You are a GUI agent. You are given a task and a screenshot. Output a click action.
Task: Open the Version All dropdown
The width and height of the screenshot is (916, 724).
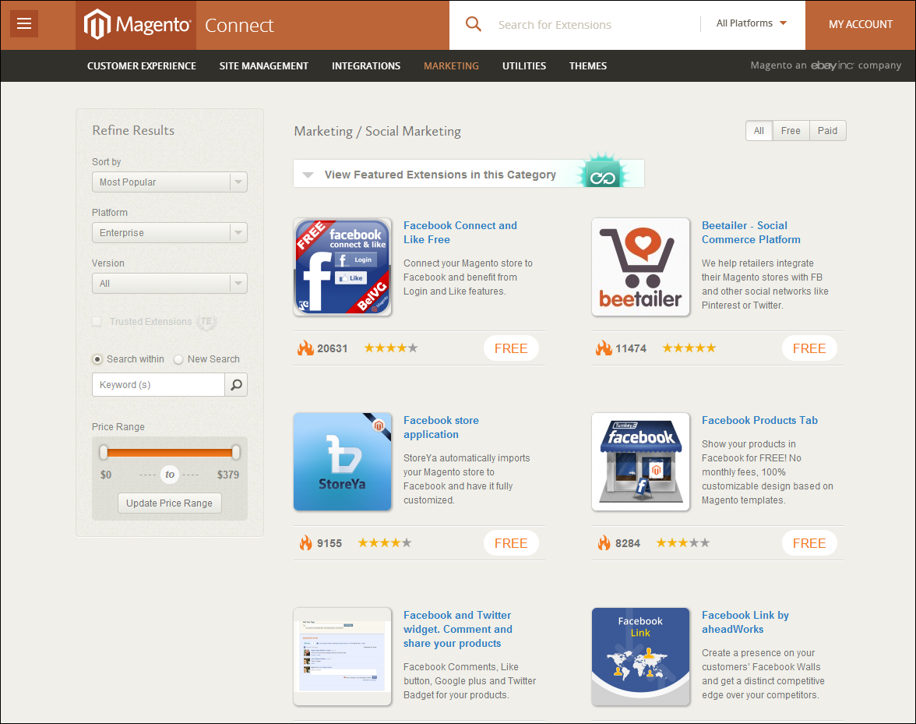point(170,284)
